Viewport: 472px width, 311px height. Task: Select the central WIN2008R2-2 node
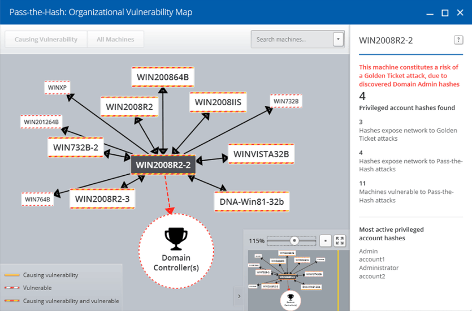[163, 165]
